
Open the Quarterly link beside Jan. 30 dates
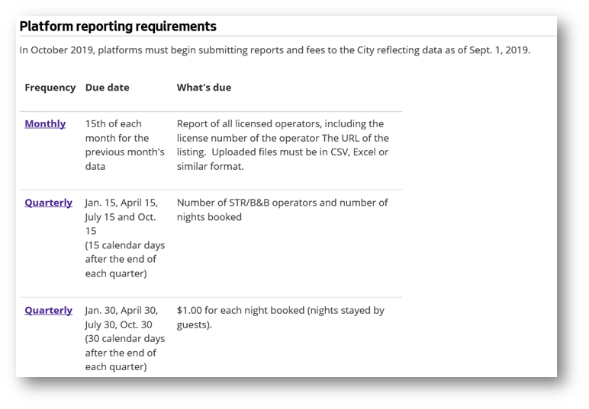pos(48,310)
